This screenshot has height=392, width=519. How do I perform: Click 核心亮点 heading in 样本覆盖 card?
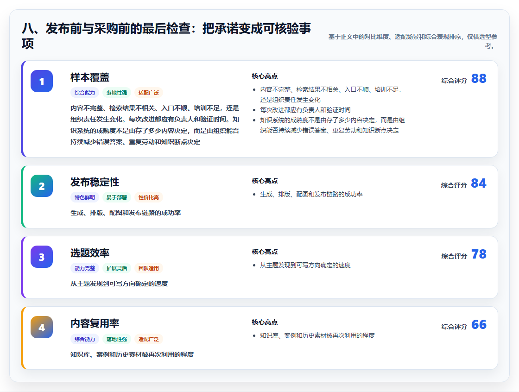tap(265, 76)
